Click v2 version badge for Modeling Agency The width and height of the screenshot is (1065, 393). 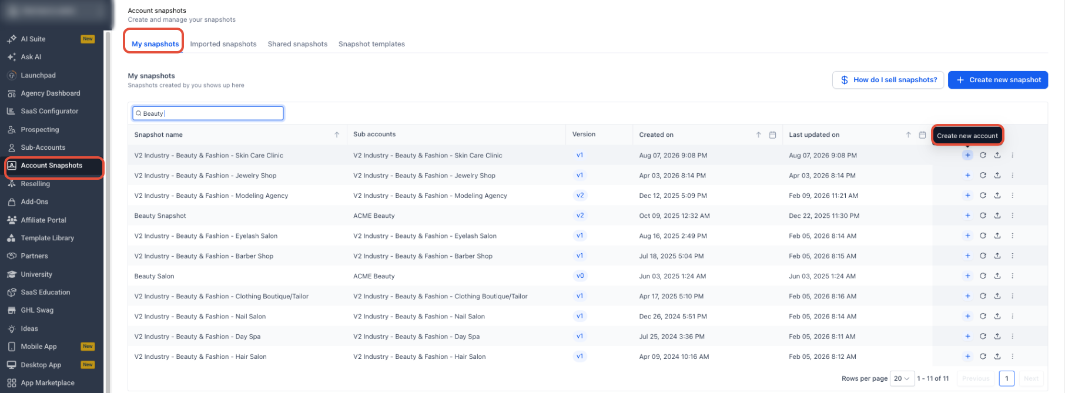[x=580, y=196]
